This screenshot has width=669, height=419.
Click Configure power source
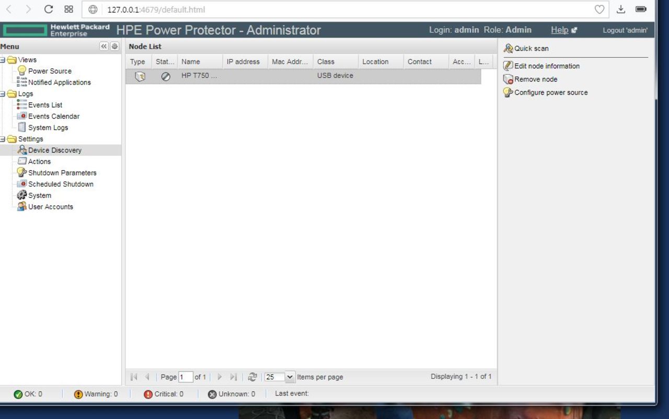pos(546,92)
